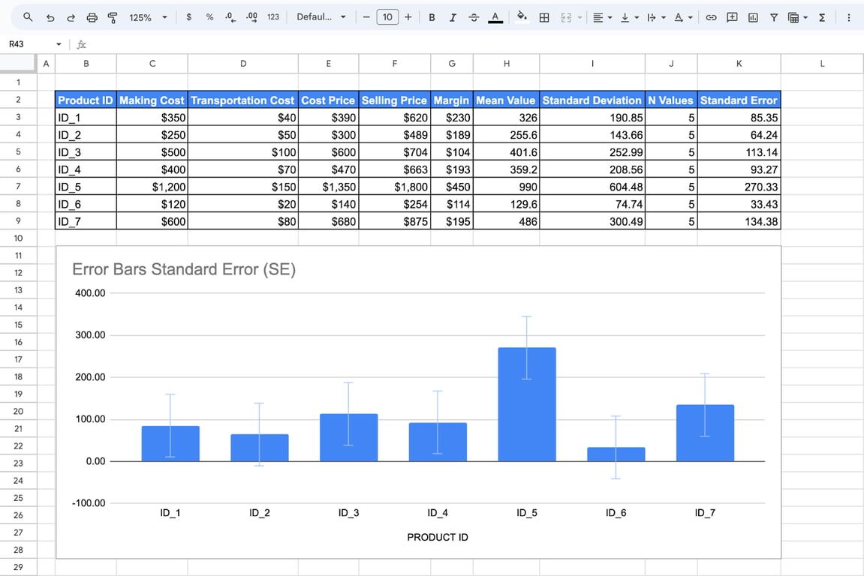Open the more options three-dot menu
Screen dimensions: 864x576
click(848, 17)
